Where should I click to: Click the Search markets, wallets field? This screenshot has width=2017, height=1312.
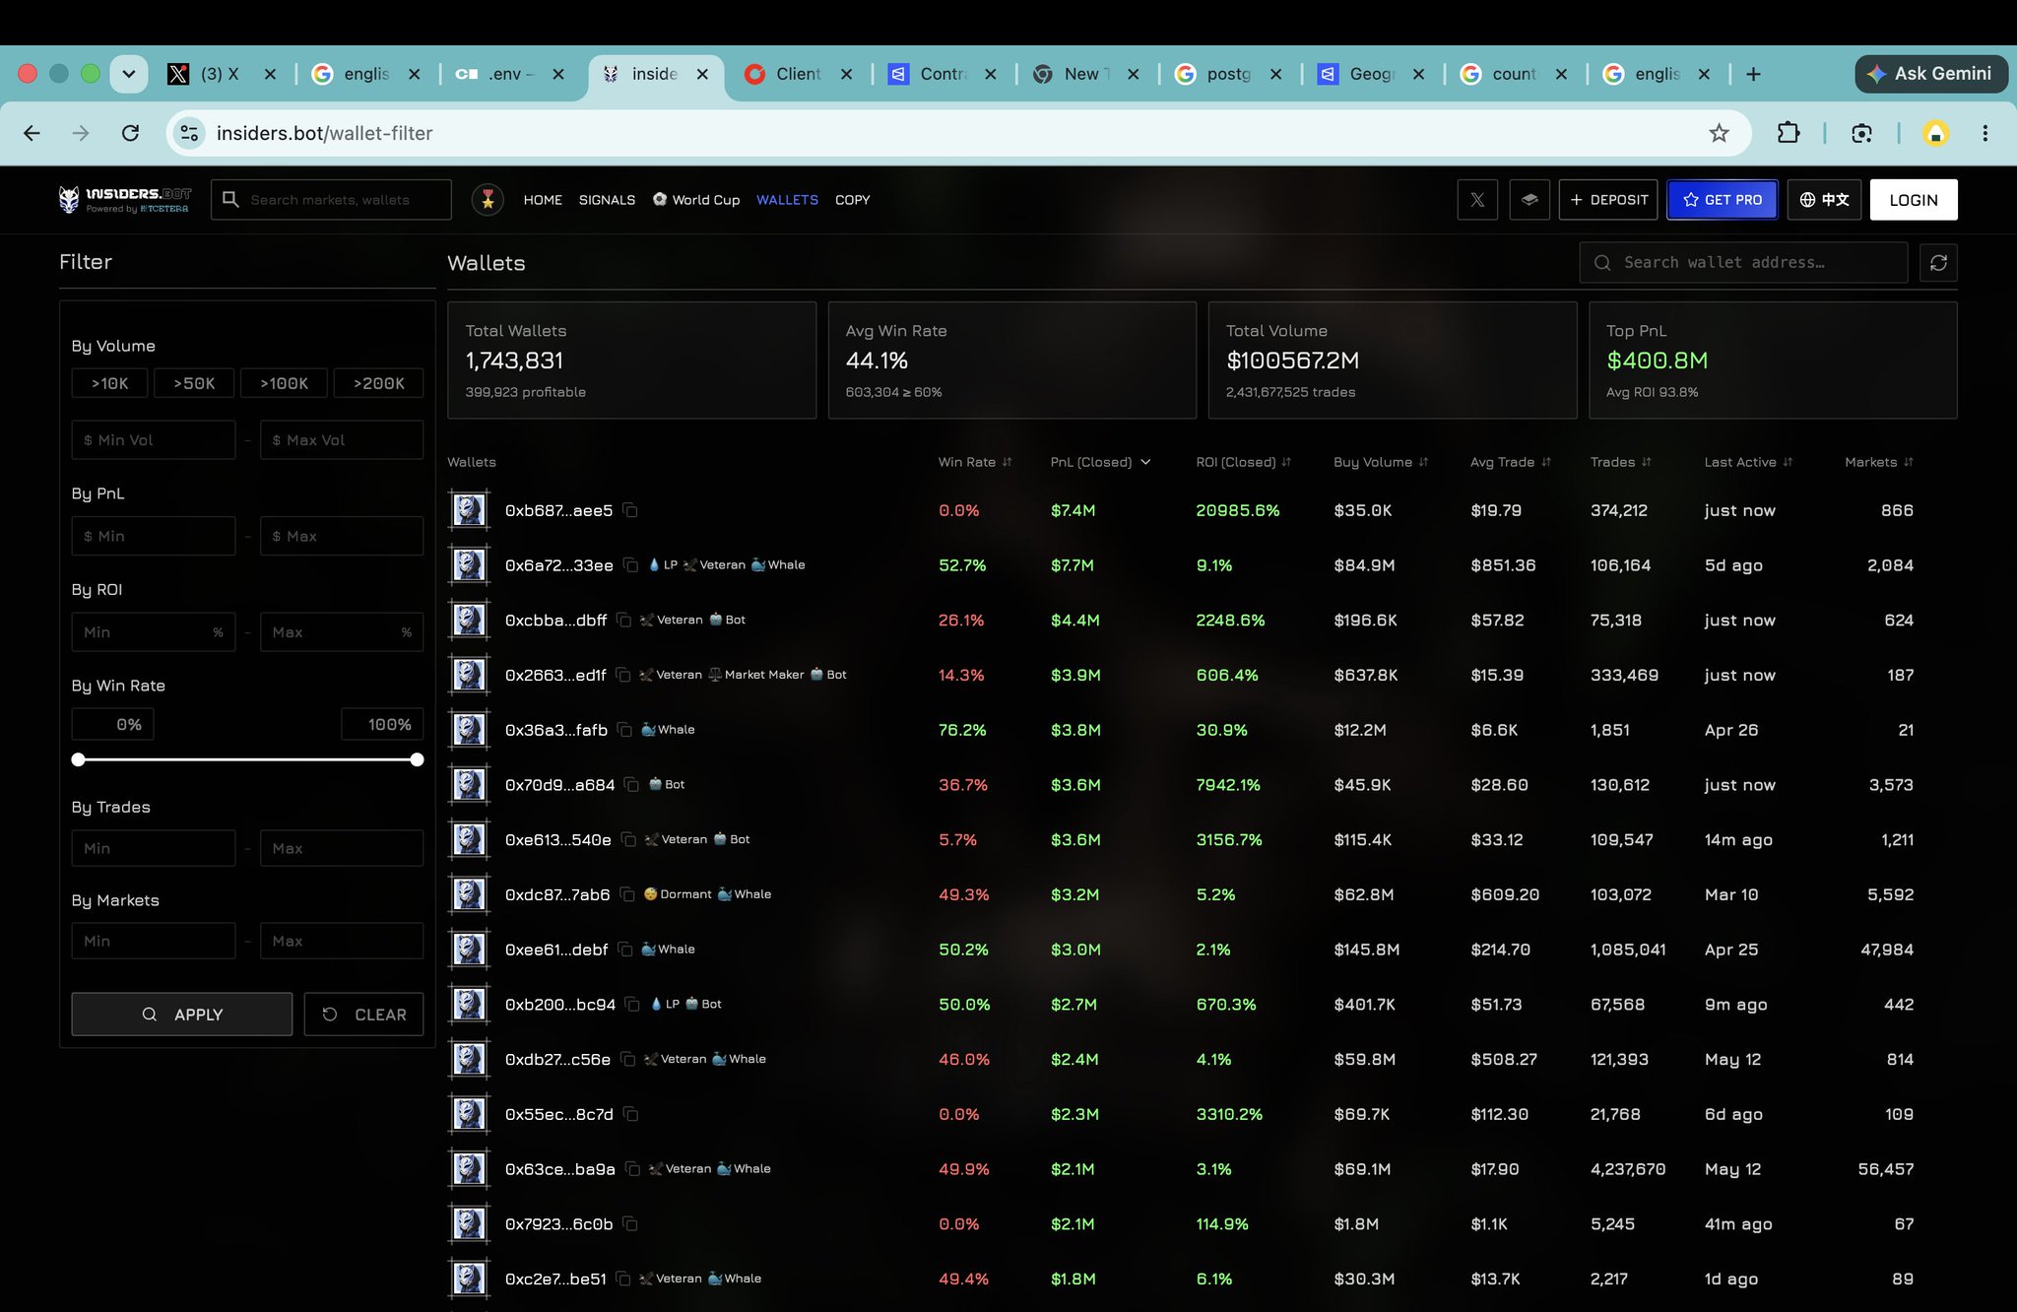click(331, 200)
